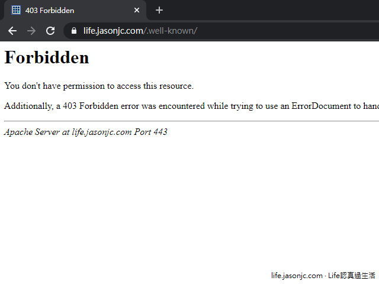This screenshot has width=379, height=284.
Task: Click the grid favicon on the tab
Action: [x=16, y=10]
